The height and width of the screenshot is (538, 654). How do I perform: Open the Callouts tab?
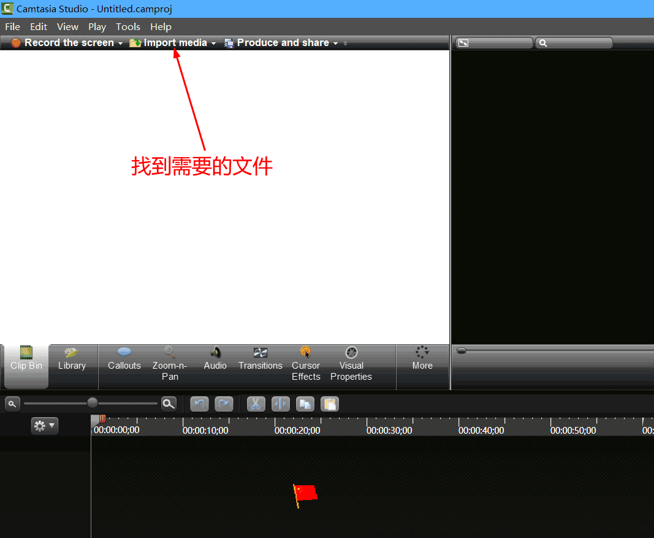click(x=124, y=359)
